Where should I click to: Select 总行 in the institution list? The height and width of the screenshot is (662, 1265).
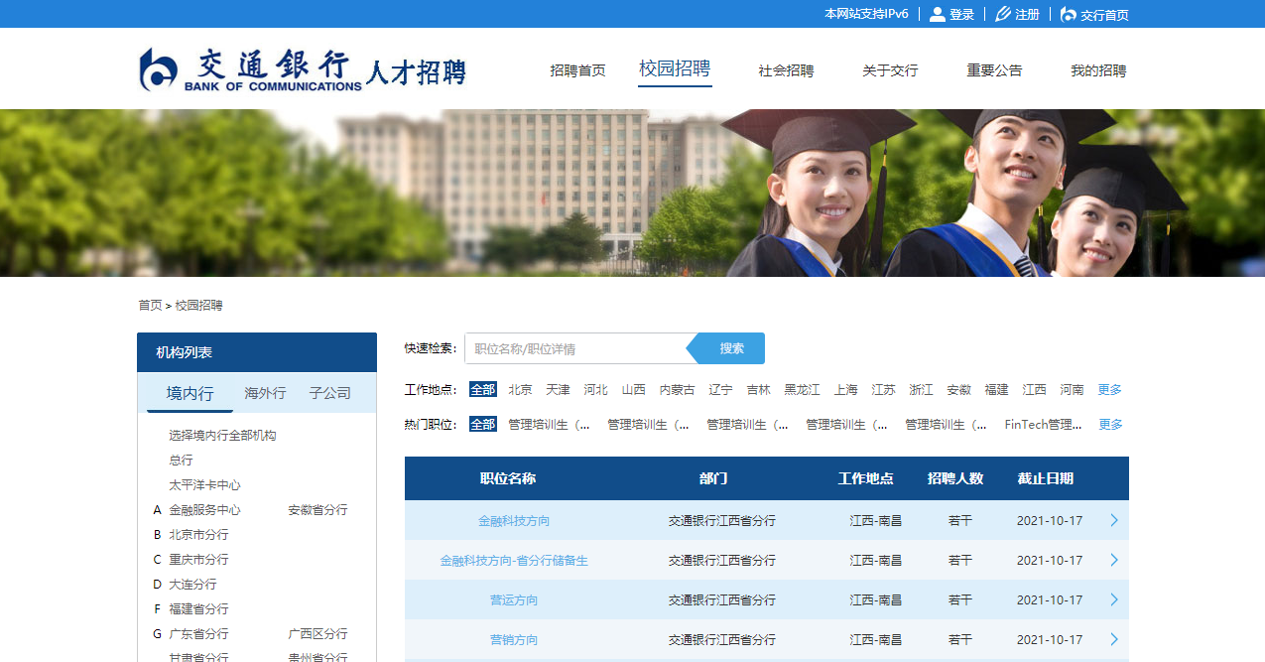[x=182, y=460]
